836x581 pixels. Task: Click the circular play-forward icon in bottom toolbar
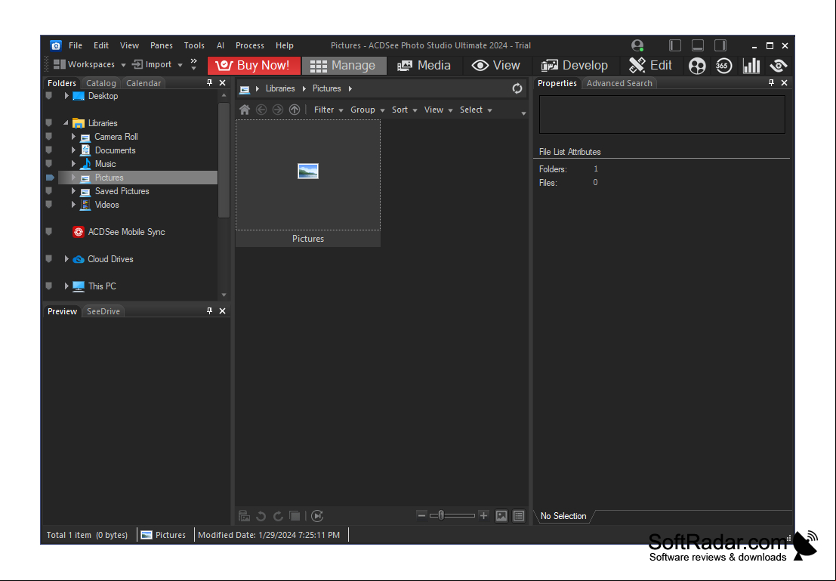click(317, 516)
